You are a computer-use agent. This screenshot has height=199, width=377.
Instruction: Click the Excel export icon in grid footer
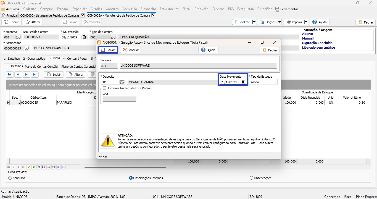tap(33, 167)
